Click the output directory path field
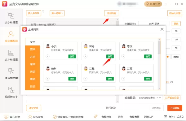Screen dimensions: 186x121 (147, 98)
